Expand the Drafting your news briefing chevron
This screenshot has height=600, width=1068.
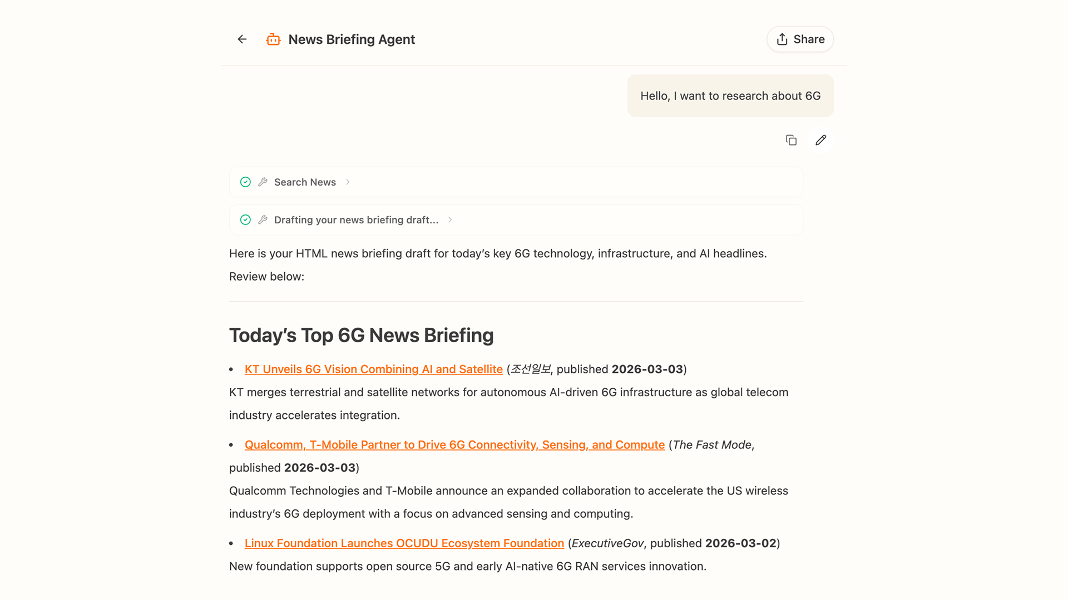tap(450, 220)
